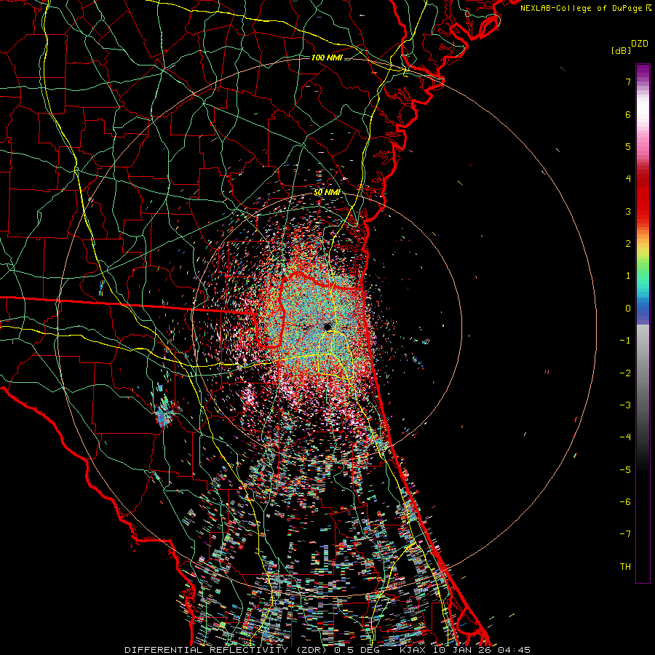Click the -2 value on the color scale
The width and height of the screenshot is (655, 655).
[x=625, y=373]
